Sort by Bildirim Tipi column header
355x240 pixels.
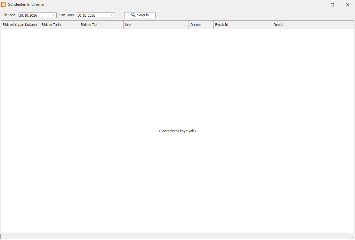(x=101, y=25)
